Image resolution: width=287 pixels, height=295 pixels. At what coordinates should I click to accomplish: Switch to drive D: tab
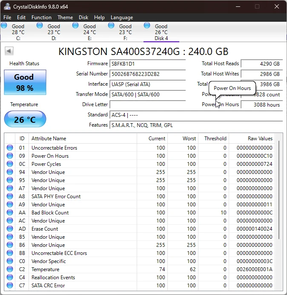click(x=54, y=32)
